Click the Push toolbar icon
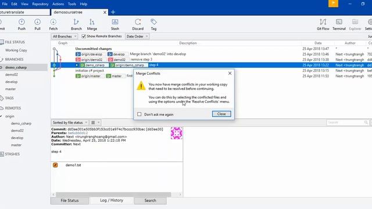The height and width of the screenshot is (209, 372). click(x=22, y=24)
